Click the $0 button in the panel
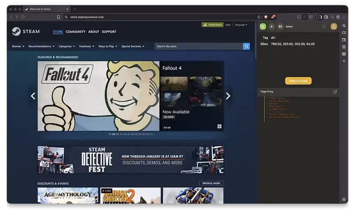This screenshot has height=212, width=355. pos(280,27)
